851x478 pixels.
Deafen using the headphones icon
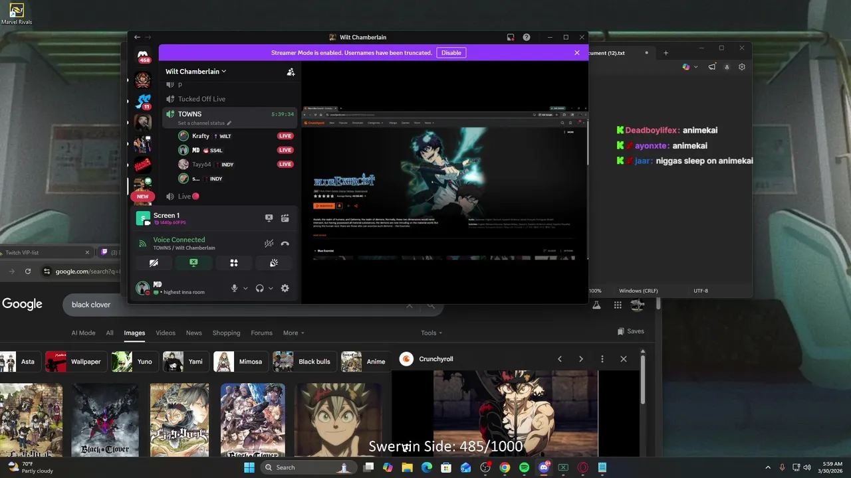259,288
